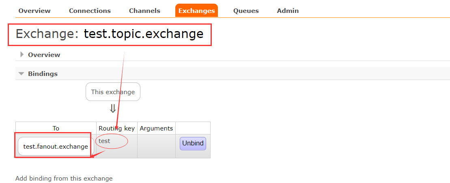
Task: Expand 'Add binding from this exchange'
Action: click(x=64, y=178)
